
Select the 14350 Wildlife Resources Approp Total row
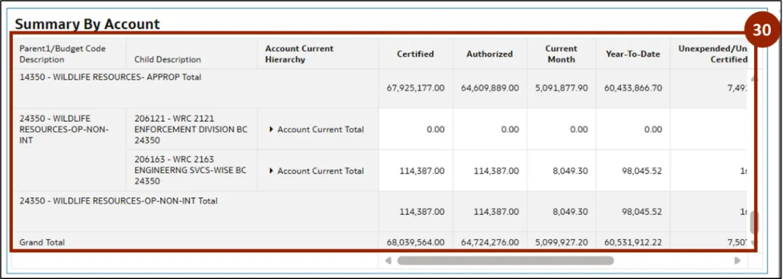tap(110, 77)
